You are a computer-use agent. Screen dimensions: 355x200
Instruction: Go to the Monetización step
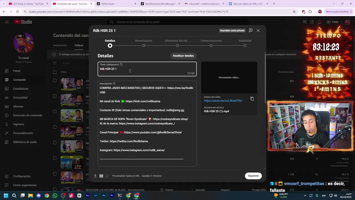coord(144,43)
